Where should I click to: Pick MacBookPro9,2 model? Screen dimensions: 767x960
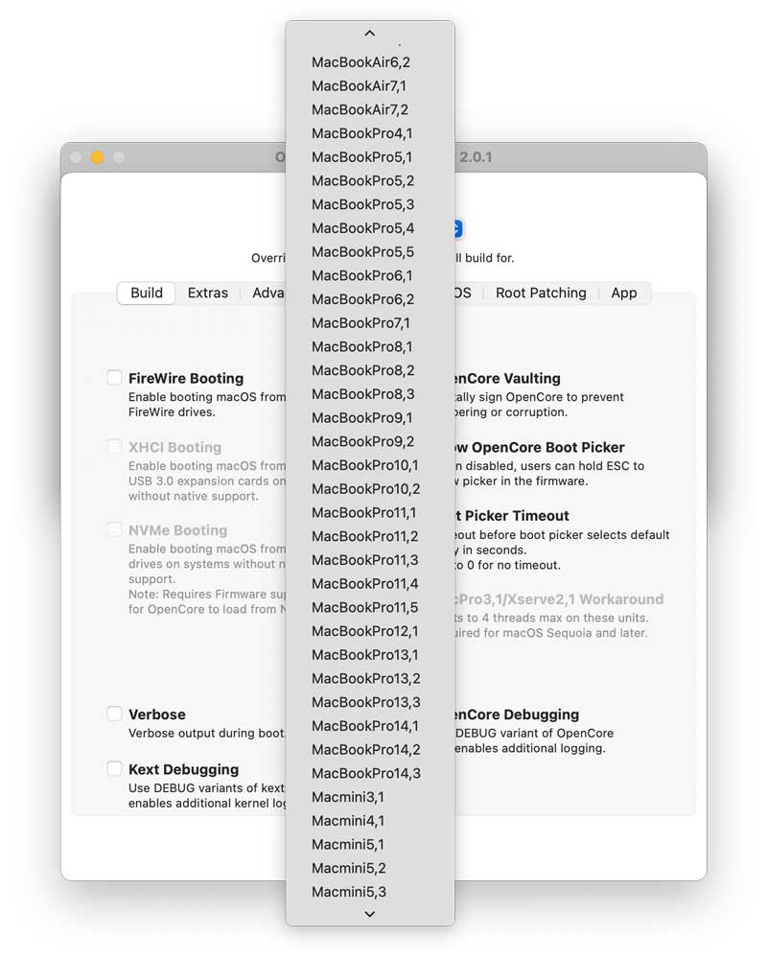coord(370,442)
